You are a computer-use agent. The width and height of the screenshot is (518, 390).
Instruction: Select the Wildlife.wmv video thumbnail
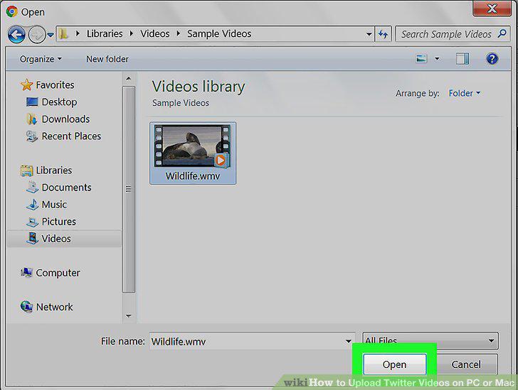[x=193, y=146]
